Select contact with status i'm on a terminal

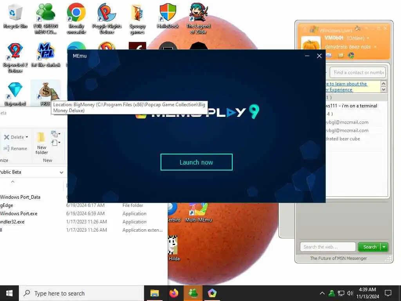tap(351, 106)
